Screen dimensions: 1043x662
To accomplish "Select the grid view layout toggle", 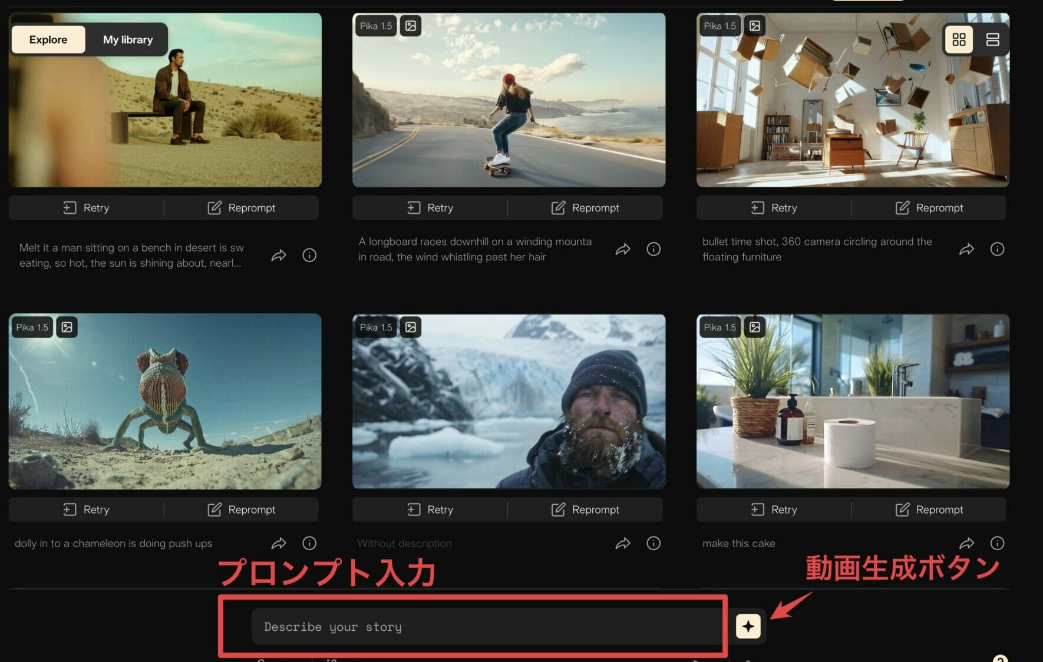I will [x=959, y=39].
